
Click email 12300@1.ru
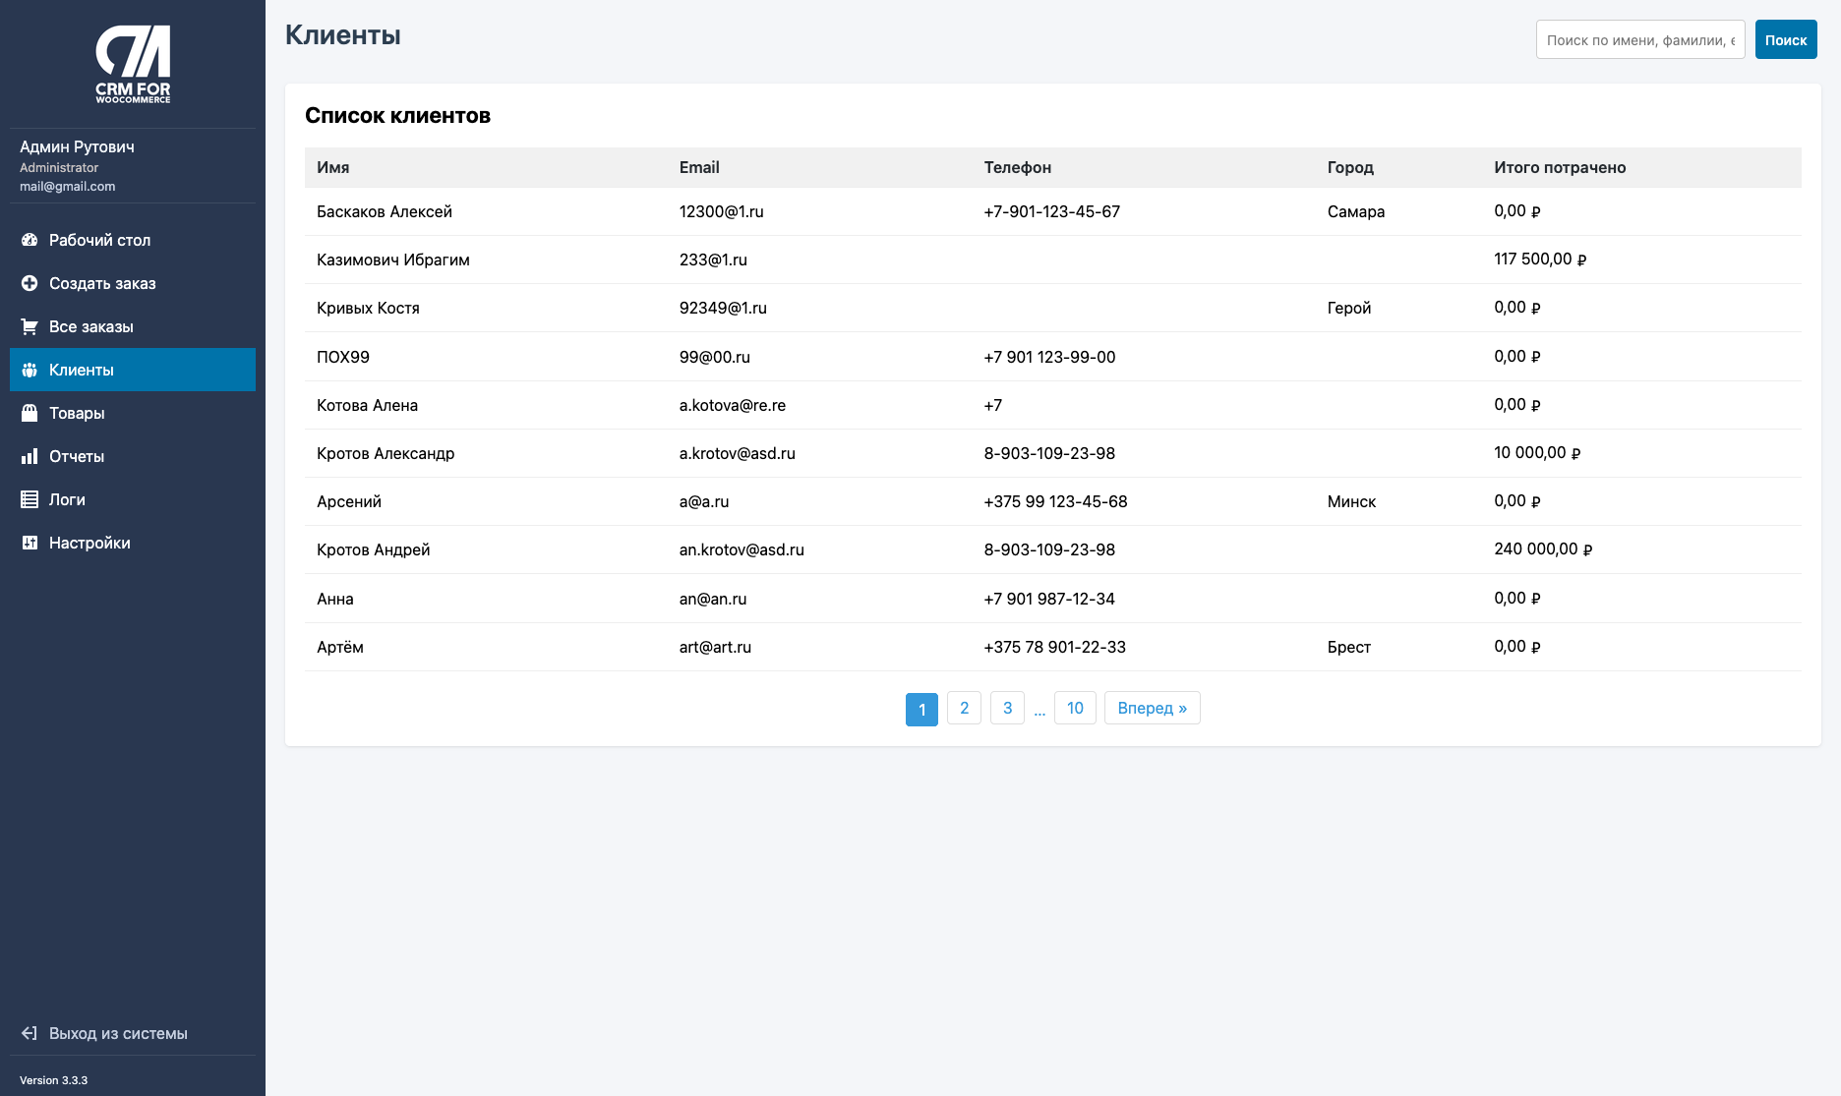coord(722,211)
